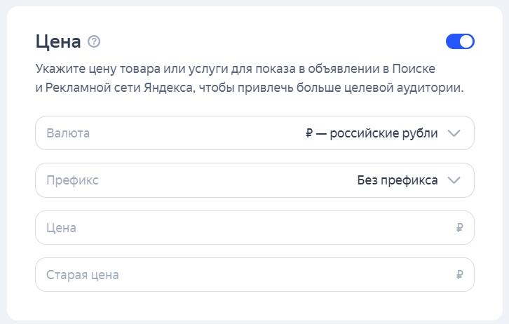This screenshot has width=509, height=324.
Task: Click the 'Цена' placeholder inside the input
Action: coord(61,228)
